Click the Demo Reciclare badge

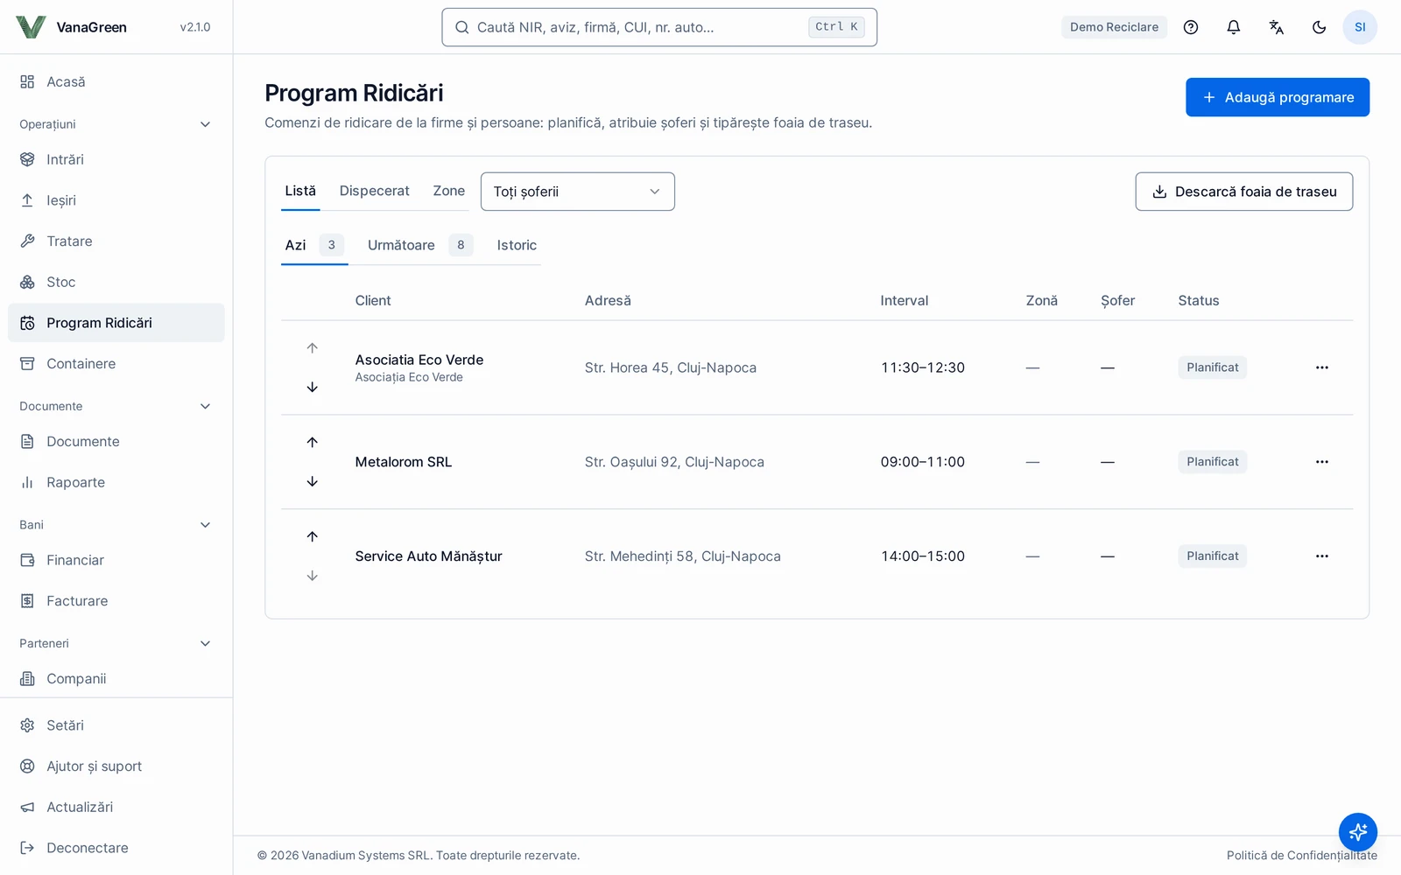pos(1114,27)
